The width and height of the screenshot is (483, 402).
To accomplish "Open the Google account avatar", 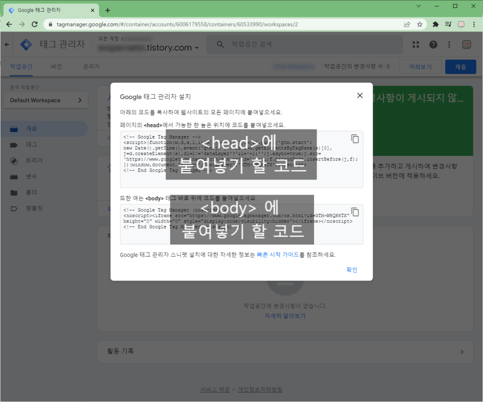I will [x=466, y=44].
